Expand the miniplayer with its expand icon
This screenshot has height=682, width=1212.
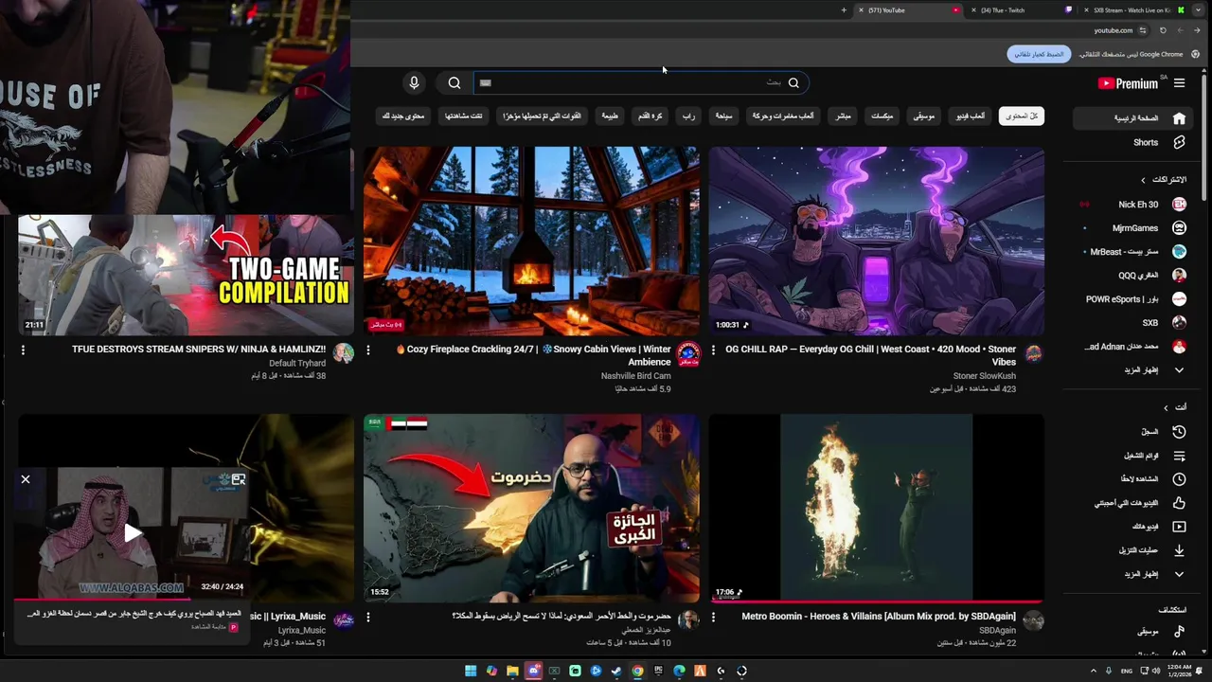(238, 479)
